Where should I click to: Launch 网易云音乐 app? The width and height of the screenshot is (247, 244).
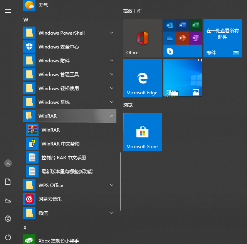click(x=70, y=199)
